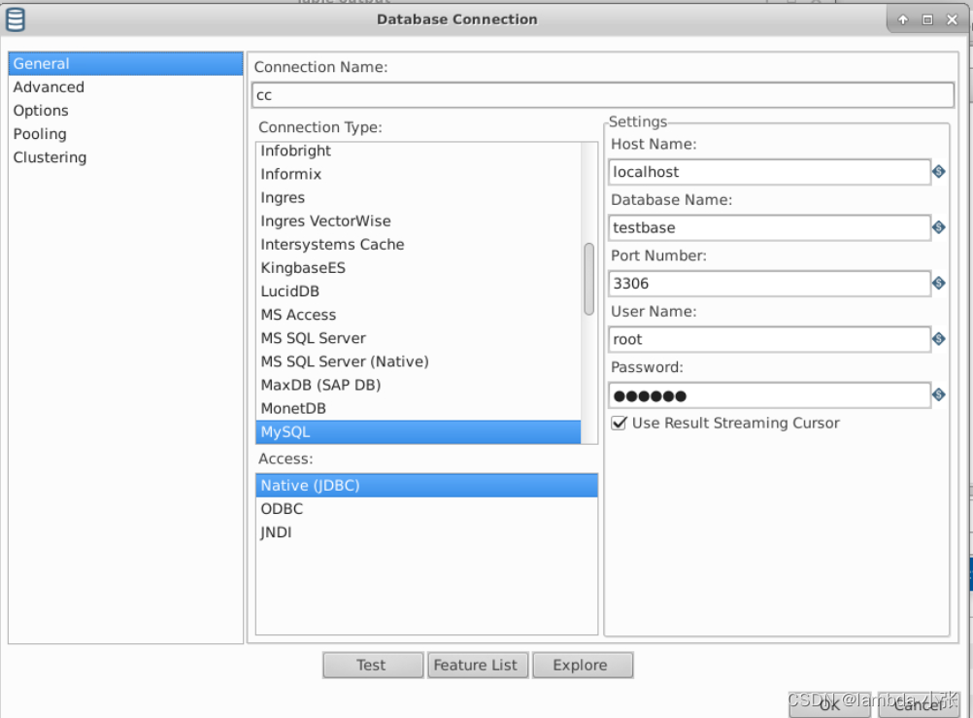Click the Host Name field with localhost

coord(769,171)
